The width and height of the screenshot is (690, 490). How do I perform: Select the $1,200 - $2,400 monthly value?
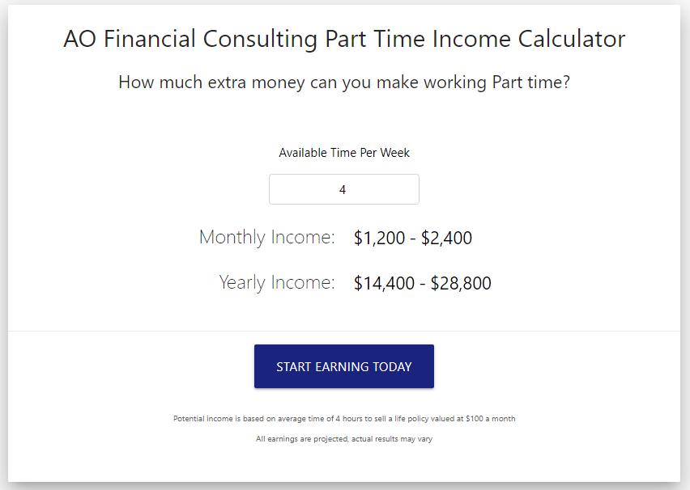(412, 237)
